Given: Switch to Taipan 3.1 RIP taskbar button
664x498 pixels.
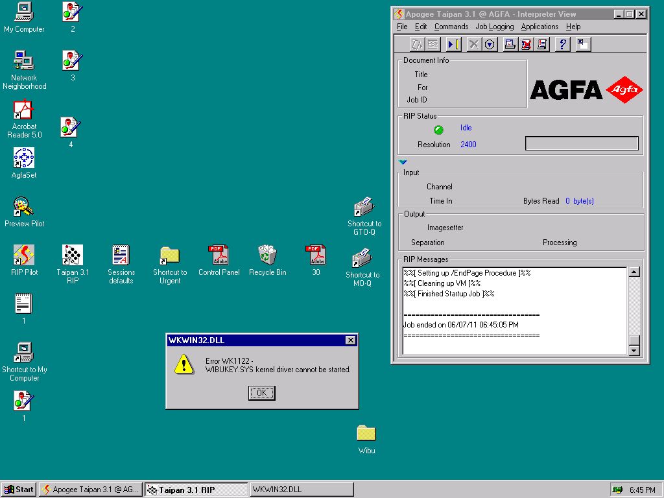Looking at the screenshot, I should [x=196, y=490].
